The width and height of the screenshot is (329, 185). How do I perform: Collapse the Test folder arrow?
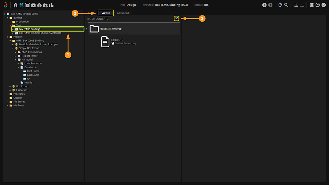click(x=10, y=25)
